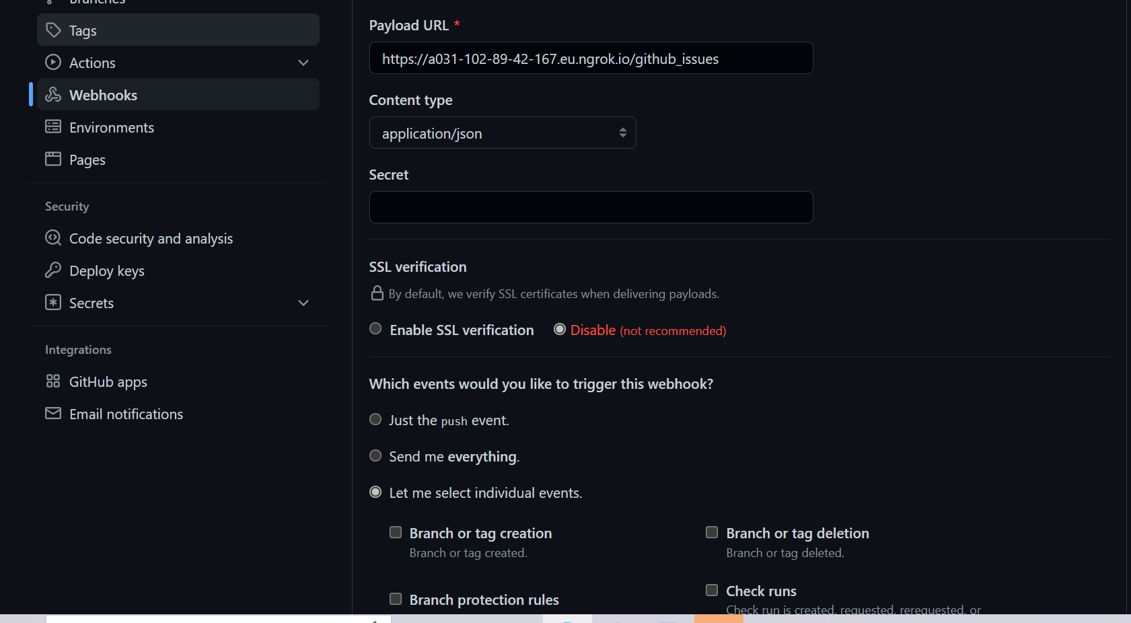Click the Actions play icon in sidebar

pos(52,62)
